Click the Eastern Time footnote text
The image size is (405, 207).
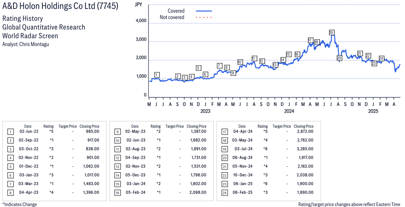[349, 204]
